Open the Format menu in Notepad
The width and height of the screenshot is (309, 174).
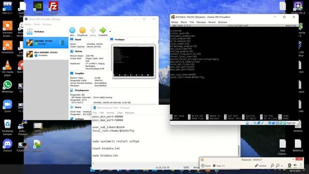coord(111,113)
